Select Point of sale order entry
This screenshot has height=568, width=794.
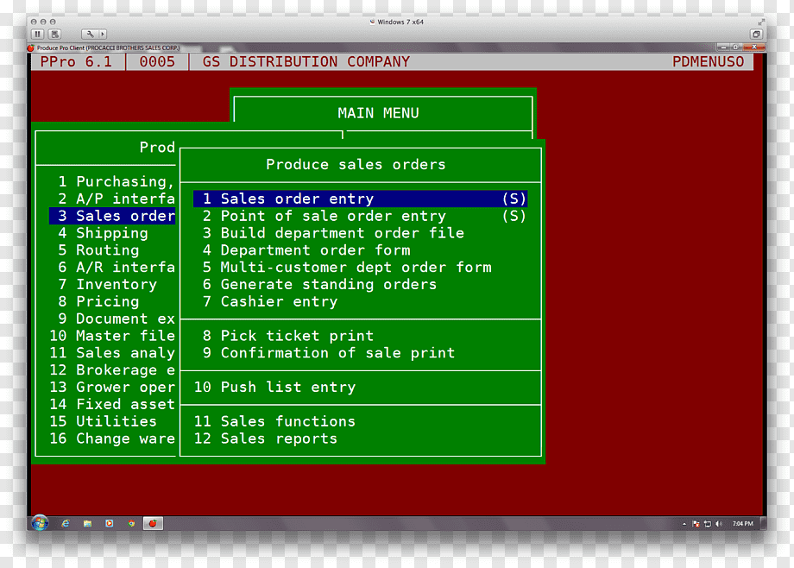360,216
